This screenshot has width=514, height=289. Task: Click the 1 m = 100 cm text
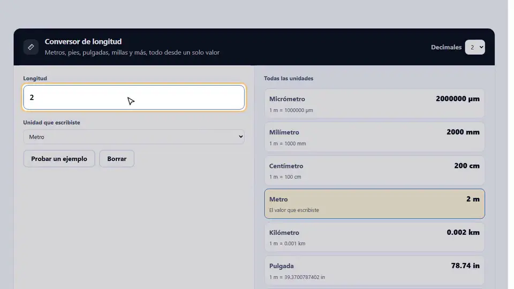[x=285, y=177]
